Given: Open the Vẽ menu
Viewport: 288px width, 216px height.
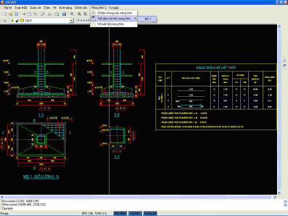Looking at the screenshot, I should (55, 7).
